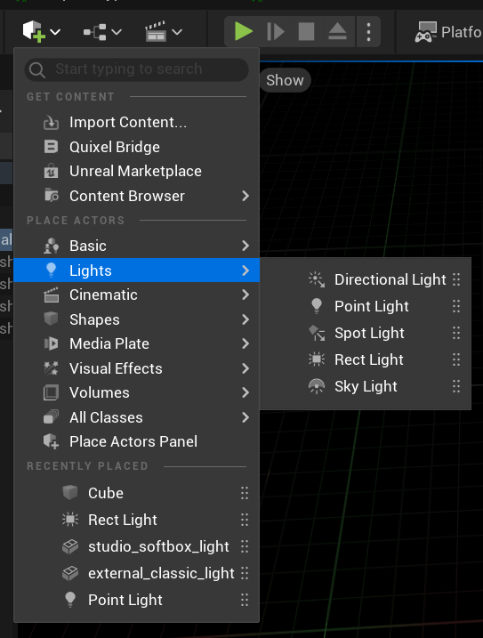Add Point Light from Lights submenu
This screenshot has height=638, width=483.
tap(365, 306)
